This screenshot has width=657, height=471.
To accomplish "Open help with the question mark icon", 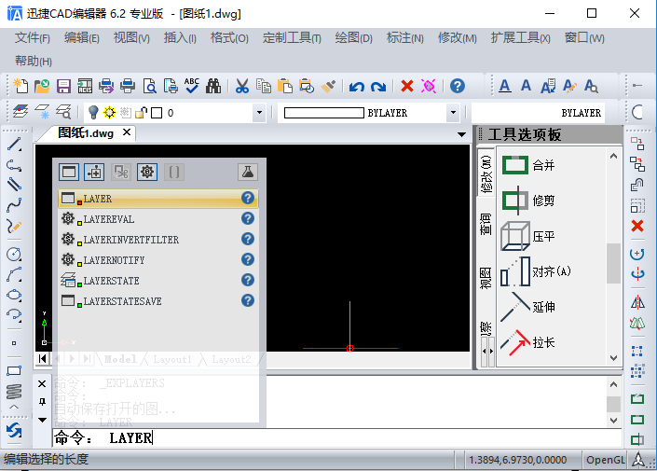I will pyautogui.click(x=458, y=86).
